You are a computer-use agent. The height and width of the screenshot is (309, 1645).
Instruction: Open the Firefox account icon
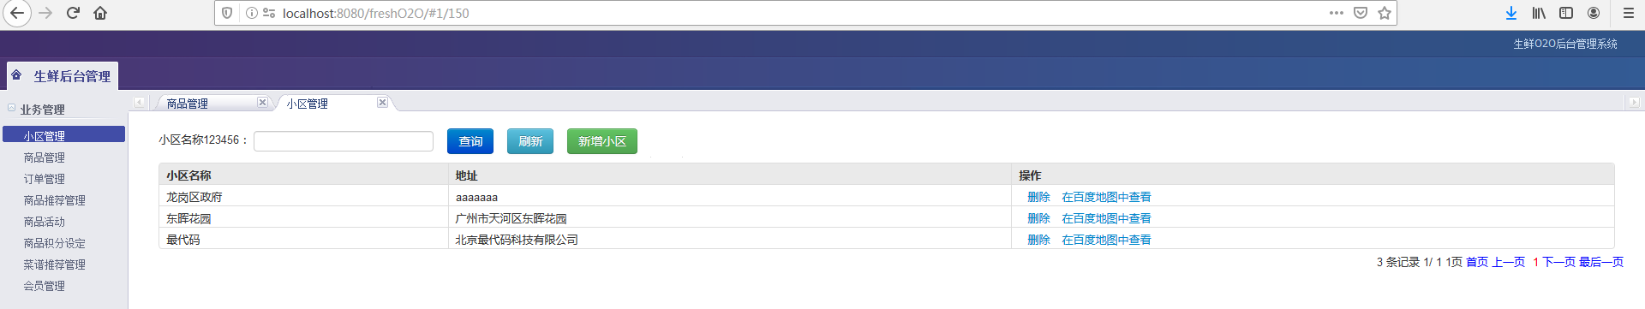(1594, 13)
